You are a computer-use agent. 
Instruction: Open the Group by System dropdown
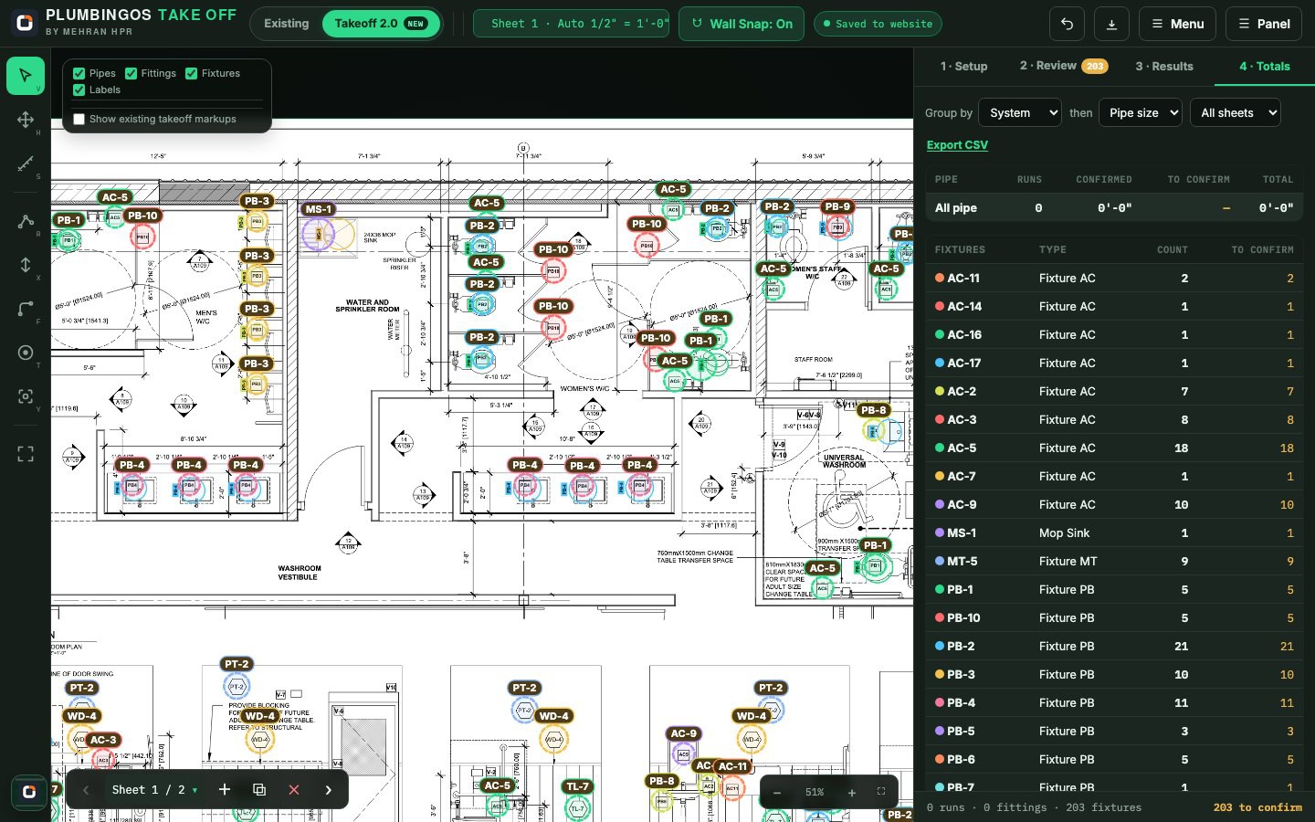point(1019,112)
